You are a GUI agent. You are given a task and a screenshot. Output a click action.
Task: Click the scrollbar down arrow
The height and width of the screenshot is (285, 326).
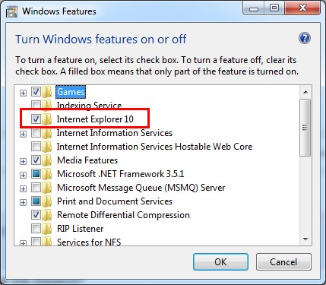click(x=305, y=239)
